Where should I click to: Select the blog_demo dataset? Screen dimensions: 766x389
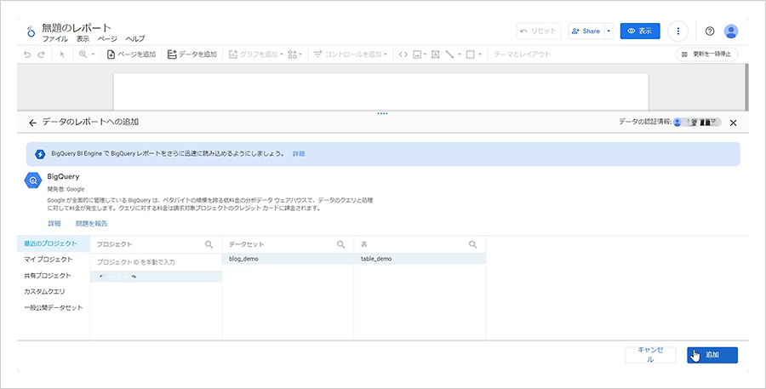pos(288,259)
